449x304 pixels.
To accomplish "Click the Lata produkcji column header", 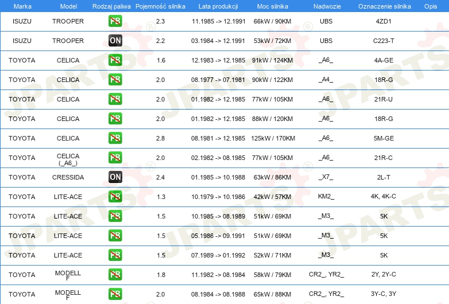I will [x=218, y=6].
